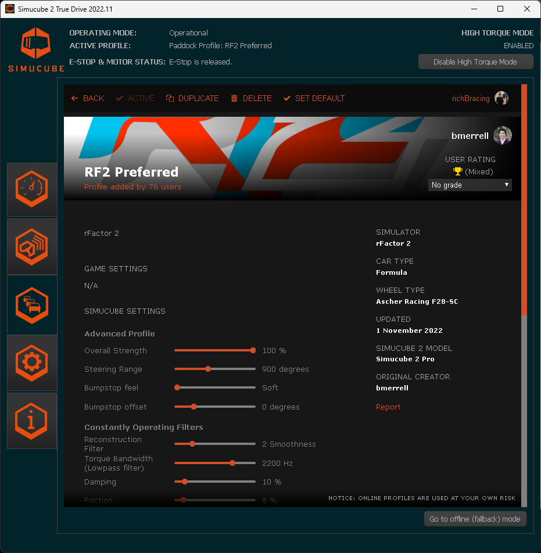Open the Paddock cars sidebar icon
Screen dimensions: 541x553
coord(32,305)
